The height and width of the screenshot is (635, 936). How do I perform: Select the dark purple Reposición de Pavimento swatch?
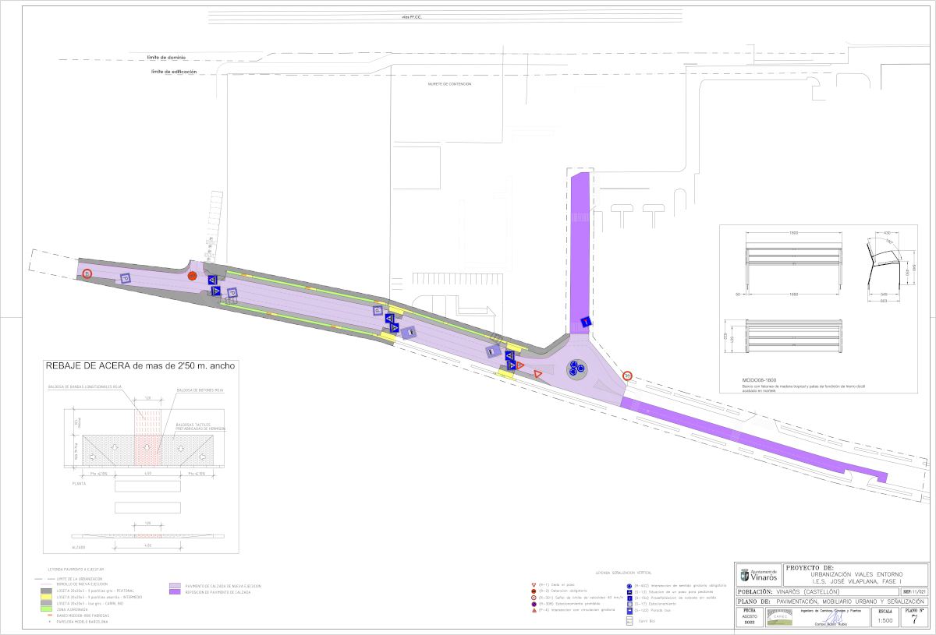(x=175, y=591)
